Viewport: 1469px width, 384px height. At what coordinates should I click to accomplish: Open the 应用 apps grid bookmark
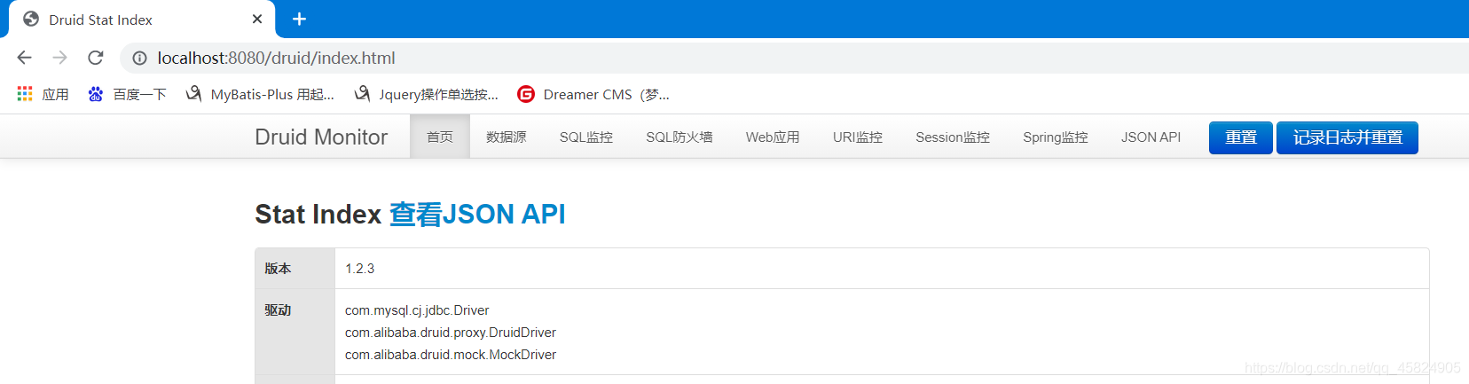43,94
